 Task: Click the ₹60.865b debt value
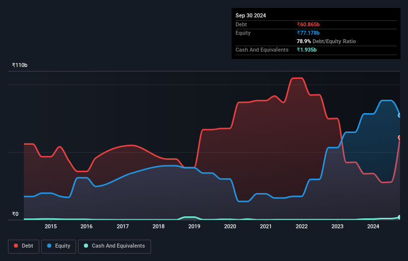click(308, 24)
